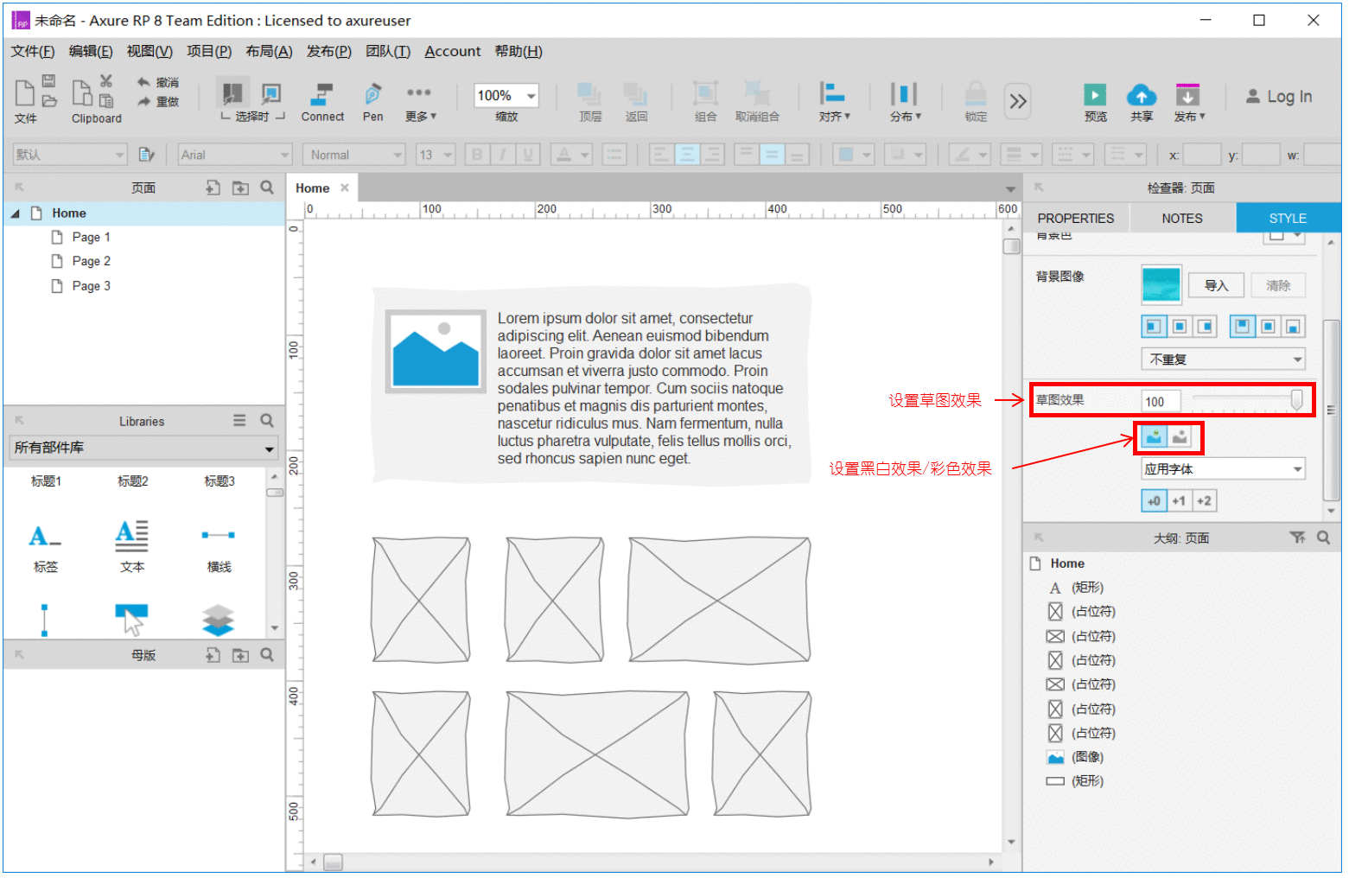Viewport: 1349px width, 878px height.
Task: Select +0 line width option
Action: (1154, 500)
